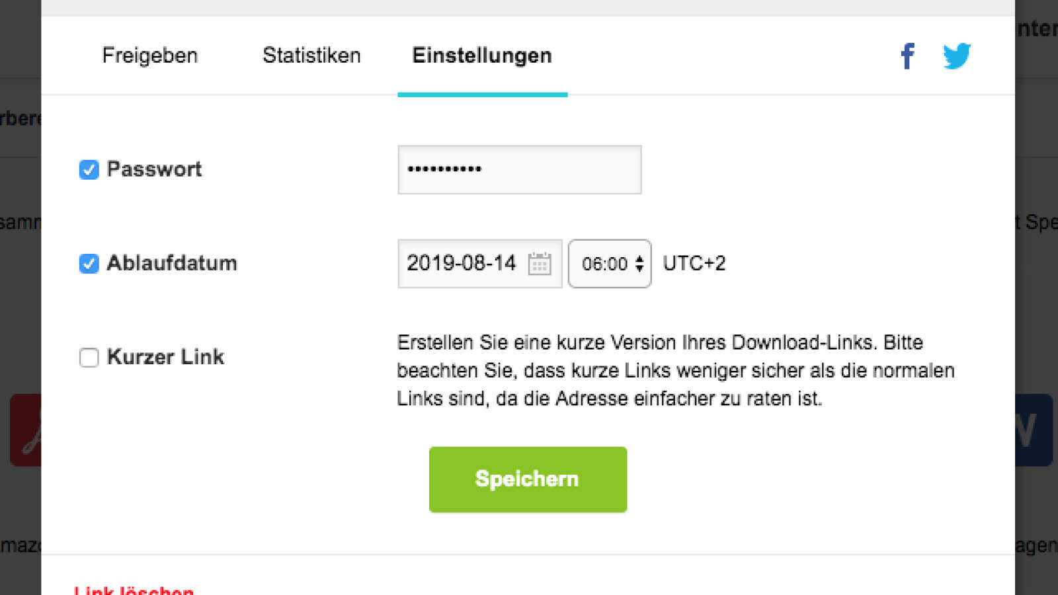Click the red PDF file icon
Screen dimensions: 1058x595
[26, 430]
